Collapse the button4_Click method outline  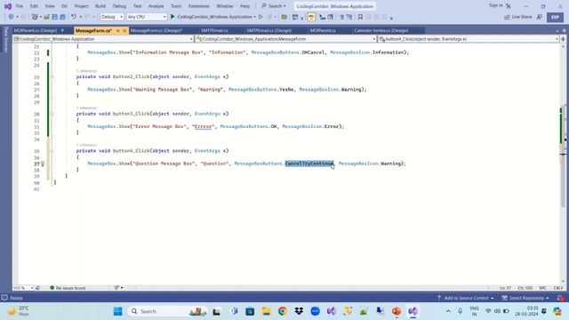pyautogui.click(x=52, y=151)
